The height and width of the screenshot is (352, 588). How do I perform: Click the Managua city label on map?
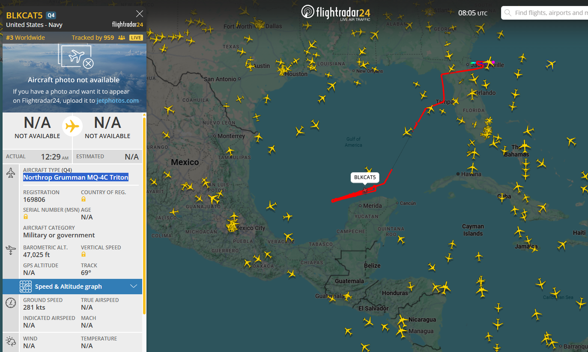coord(421,331)
